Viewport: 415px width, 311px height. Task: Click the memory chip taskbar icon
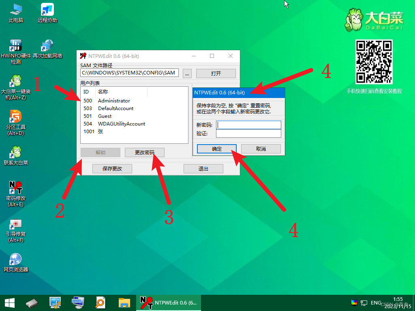click(x=32, y=303)
